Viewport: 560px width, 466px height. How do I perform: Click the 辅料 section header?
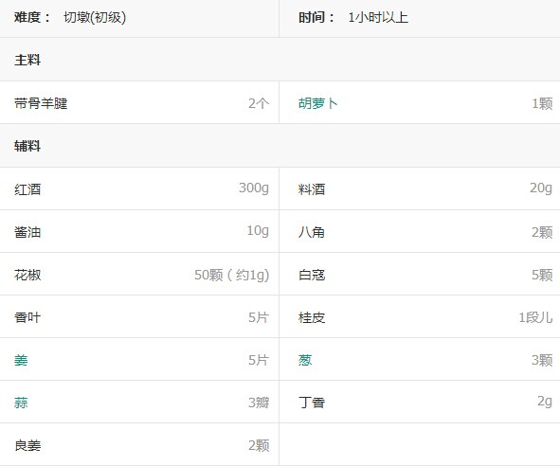tap(27, 146)
